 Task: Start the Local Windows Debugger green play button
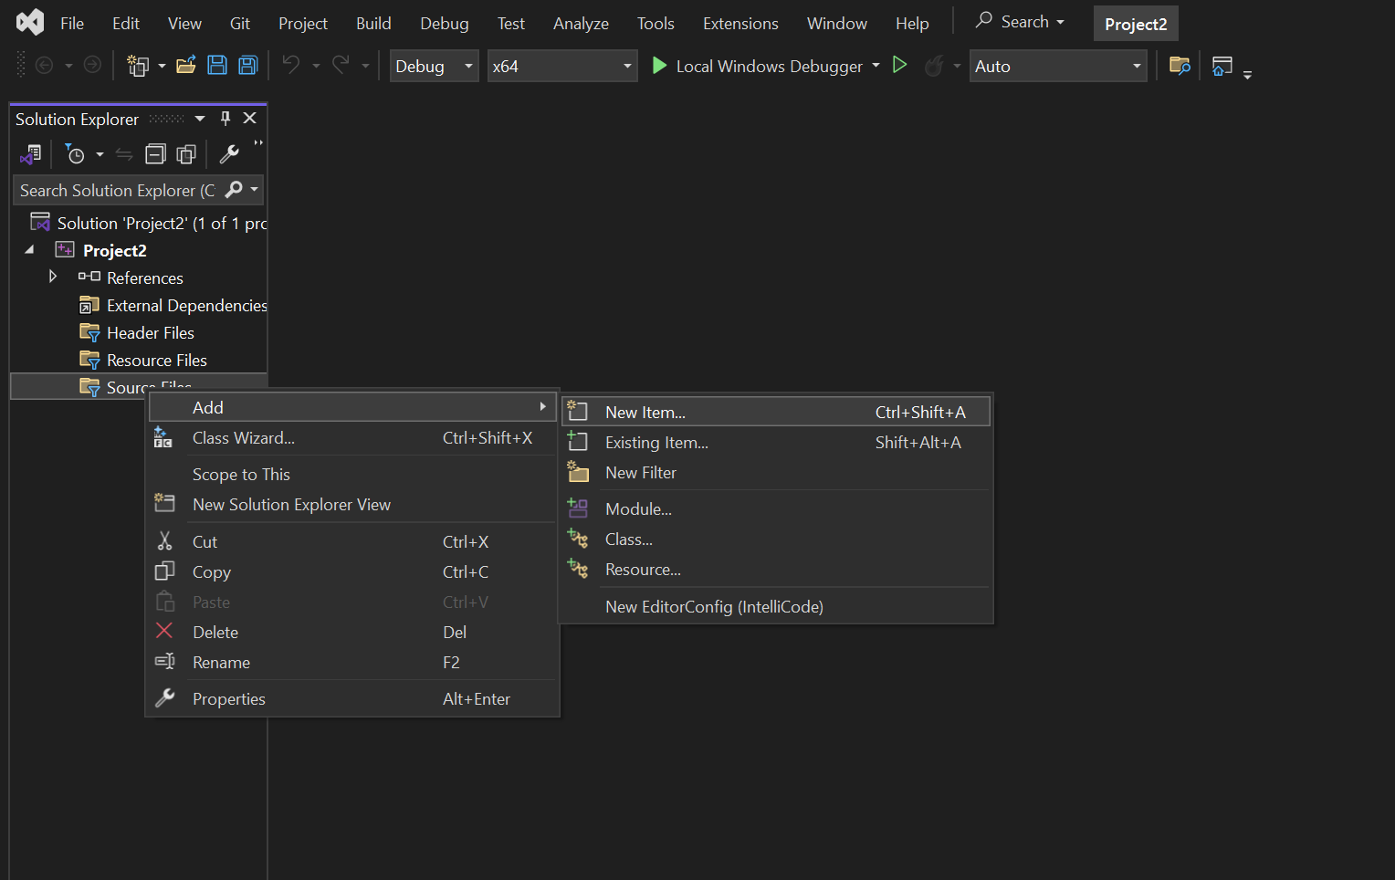(659, 66)
